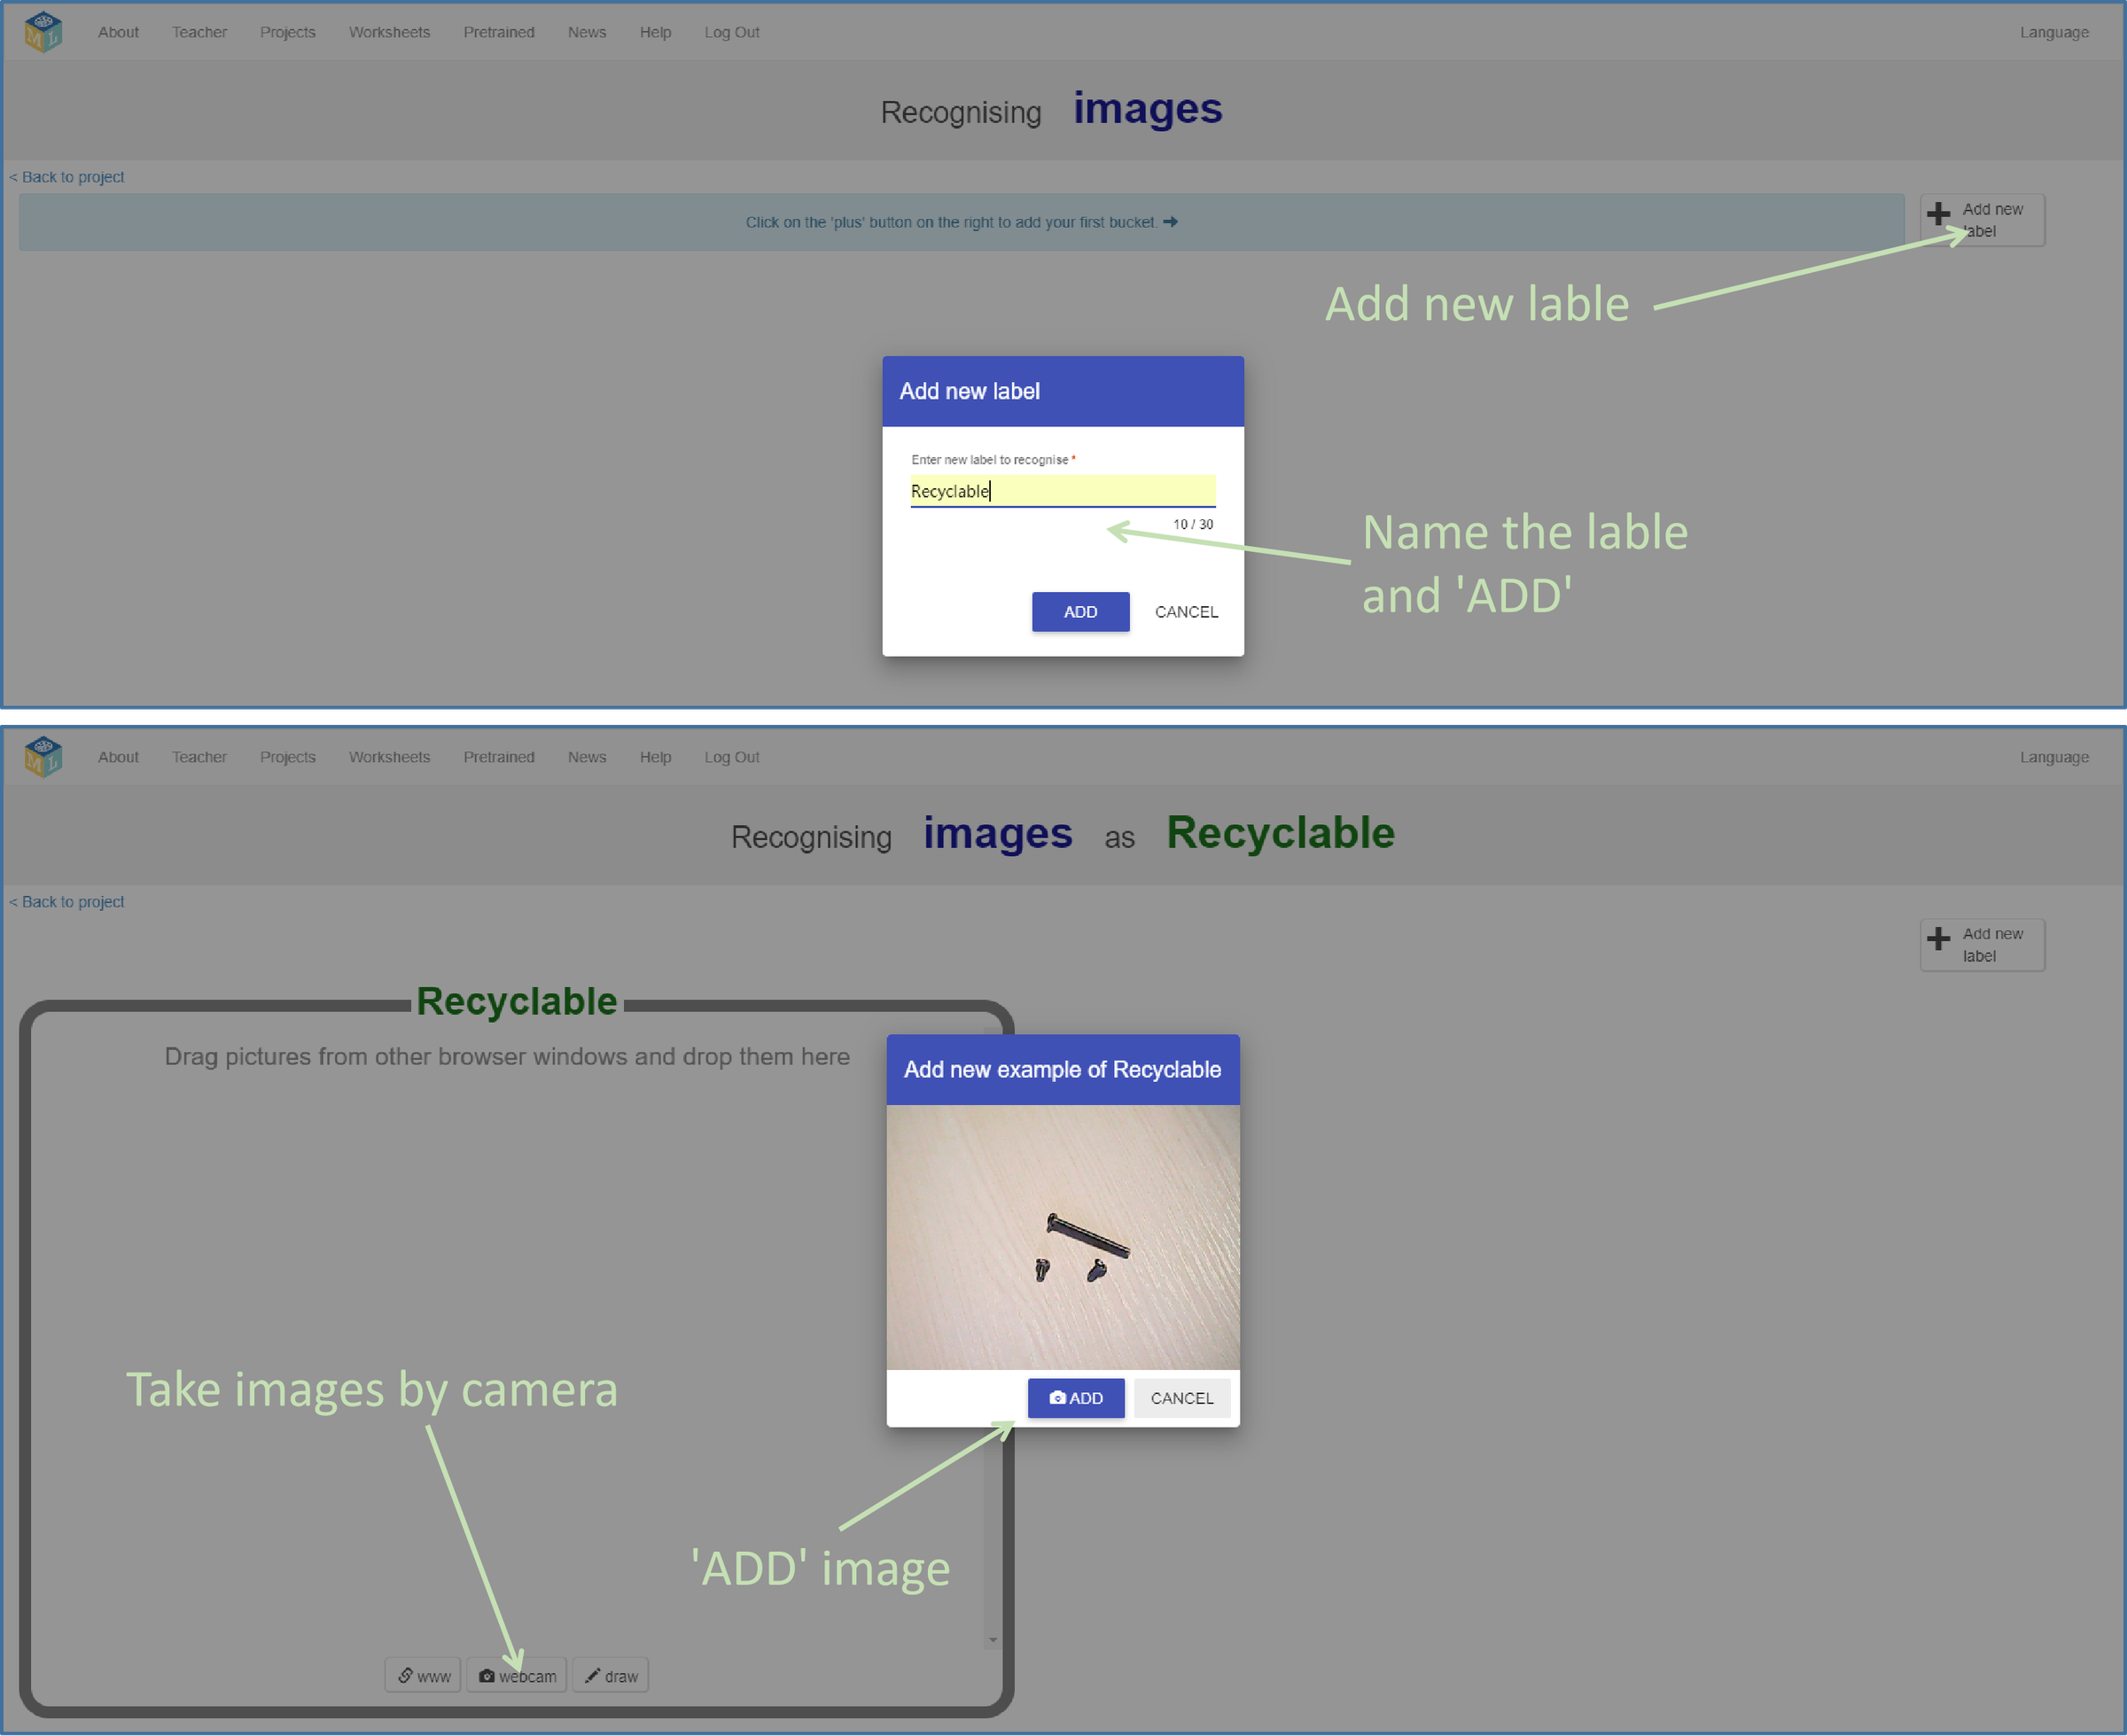Screen dimensions: 2127x1736
Task: Open the Language menu in lower navbar
Action: (2053, 757)
